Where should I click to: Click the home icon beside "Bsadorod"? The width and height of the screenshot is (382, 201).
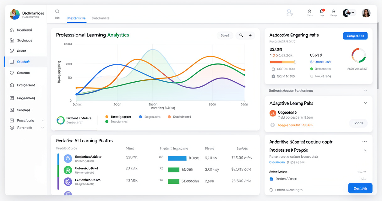(12, 30)
